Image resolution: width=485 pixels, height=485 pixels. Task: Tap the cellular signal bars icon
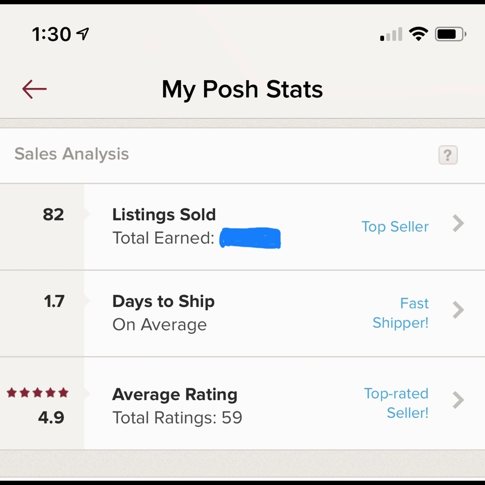[x=390, y=34]
